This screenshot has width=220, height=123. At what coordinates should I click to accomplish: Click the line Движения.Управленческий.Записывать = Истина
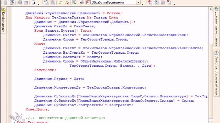point(74,13)
